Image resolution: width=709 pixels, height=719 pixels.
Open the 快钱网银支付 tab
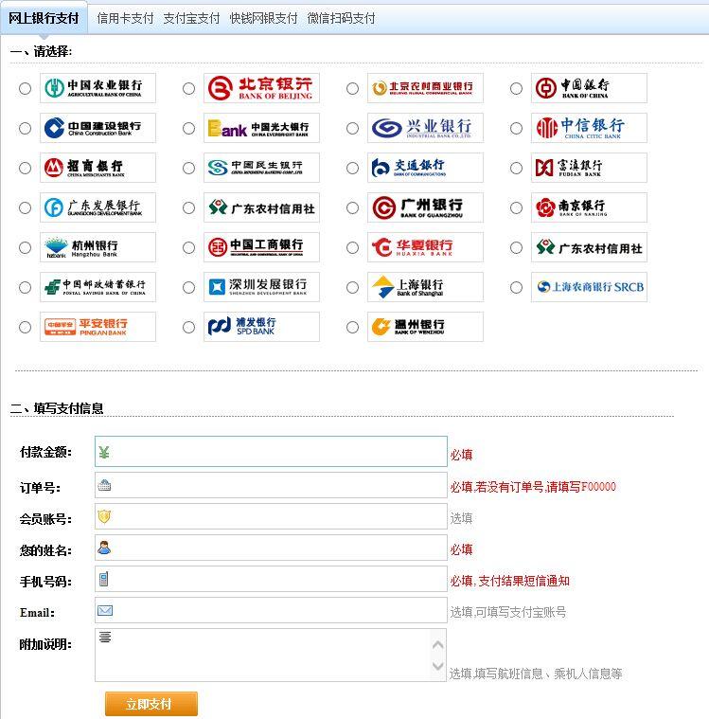[263, 18]
